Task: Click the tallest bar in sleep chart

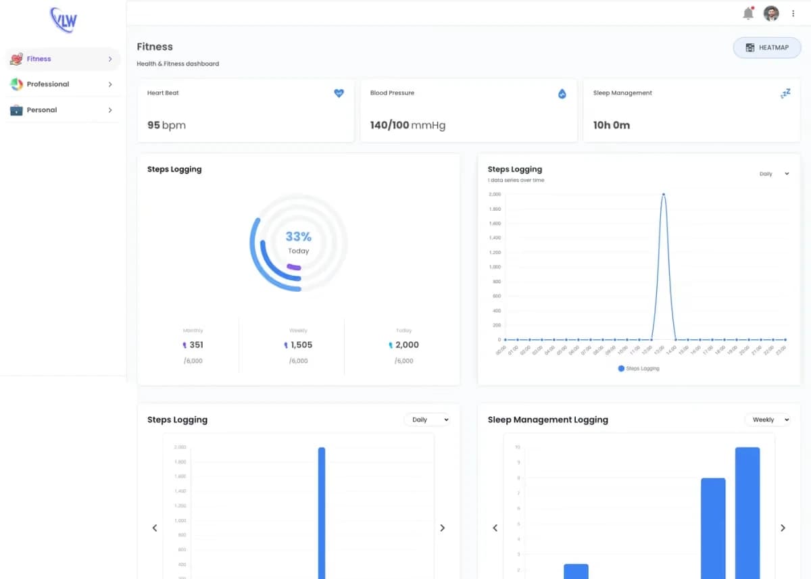Action: (x=747, y=513)
